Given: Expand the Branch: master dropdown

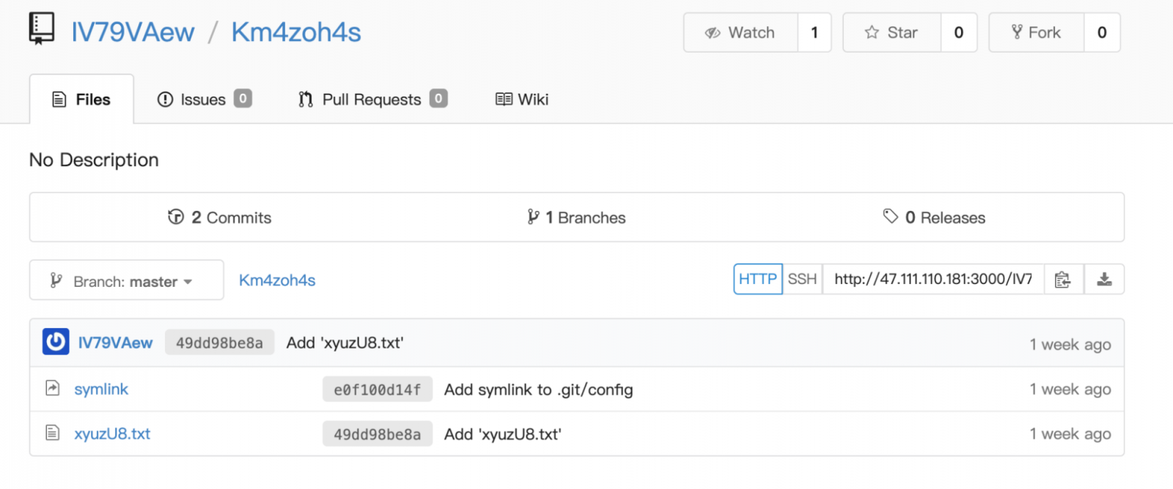Looking at the screenshot, I should [126, 280].
